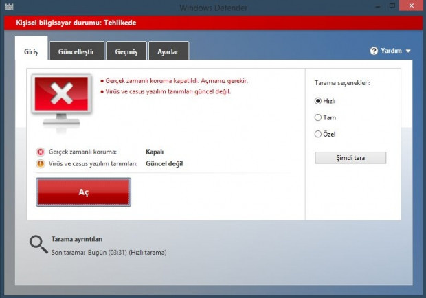Viewport: 426px width, 298px height.
Task: Open the Ayarlar tab
Action: [x=168, y=51]
